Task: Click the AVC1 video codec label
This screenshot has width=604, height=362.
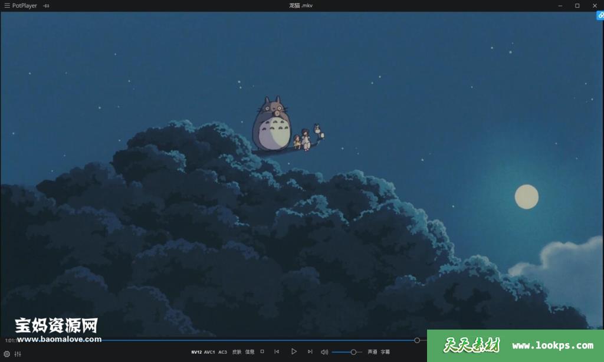Action: point(209,352)
